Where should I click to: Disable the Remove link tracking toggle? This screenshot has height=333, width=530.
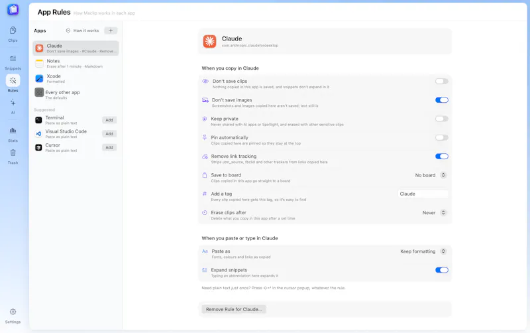coord(441,157)
